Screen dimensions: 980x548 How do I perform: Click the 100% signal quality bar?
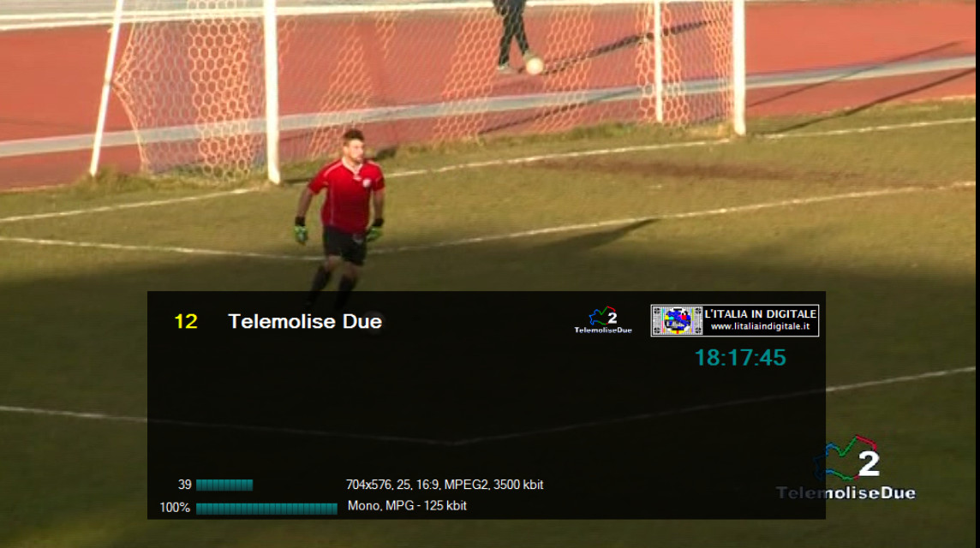coord(267,508)
